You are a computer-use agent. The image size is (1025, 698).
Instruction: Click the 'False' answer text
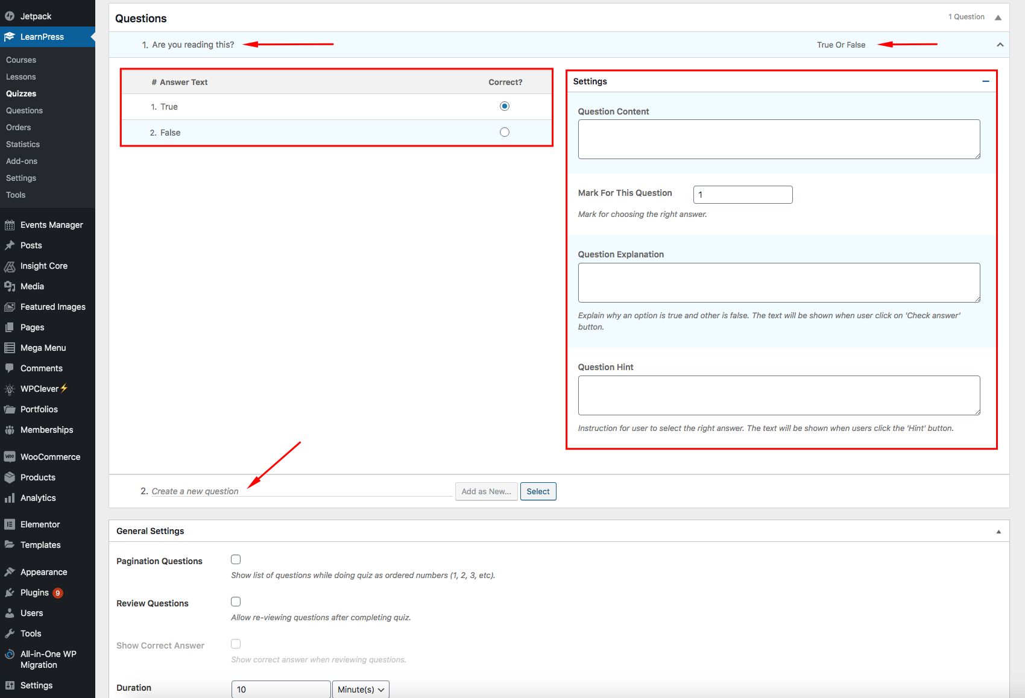pyautogui.click(x=170, y=133)
